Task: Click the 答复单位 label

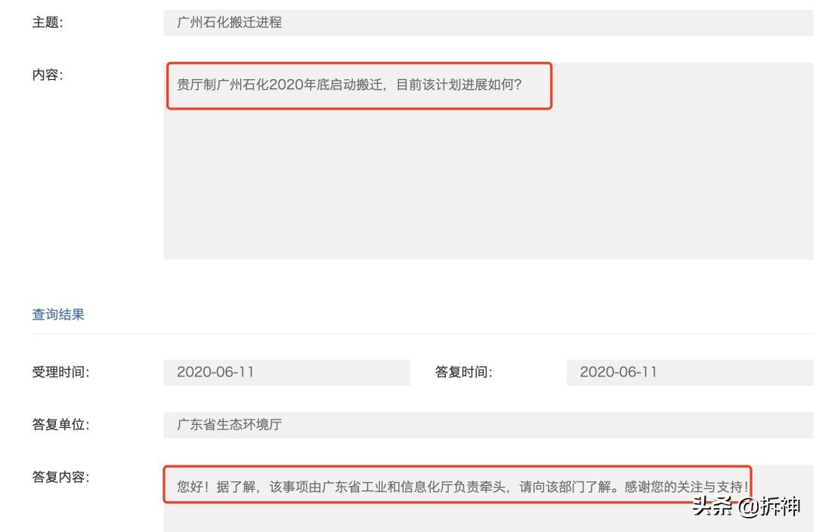Action: (61, 424)
